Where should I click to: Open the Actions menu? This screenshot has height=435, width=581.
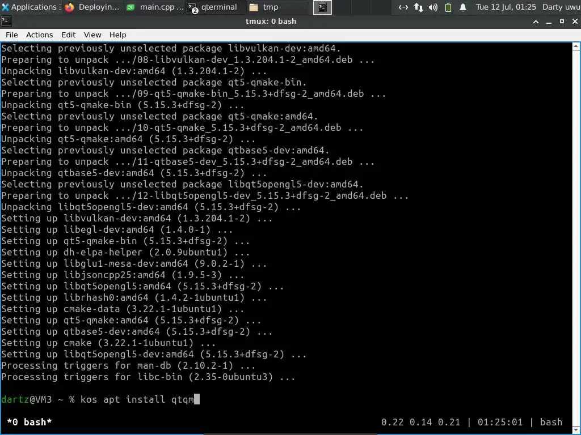[x=39, y=35]
